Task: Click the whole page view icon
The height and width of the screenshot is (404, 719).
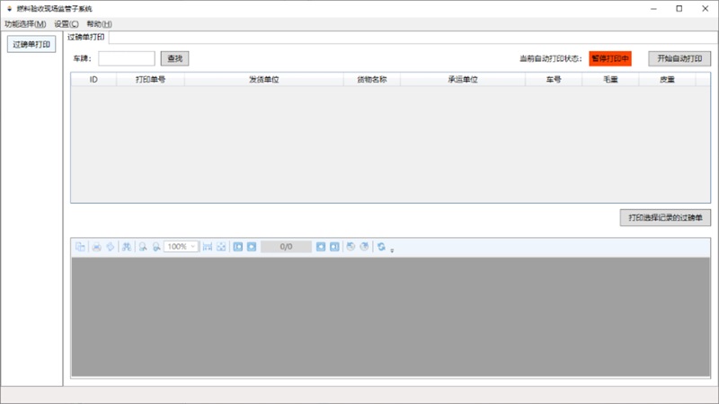Action: (221, 247)
